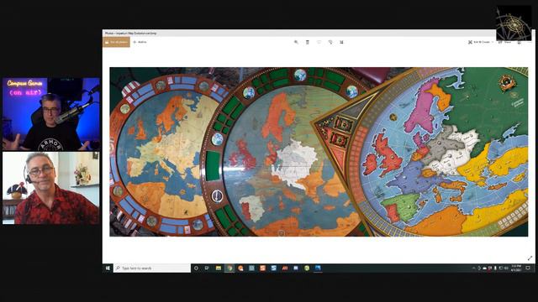Click the print icon in Photos toolbar
This screenshot has height=302, width=538.
tap(520, 43)
